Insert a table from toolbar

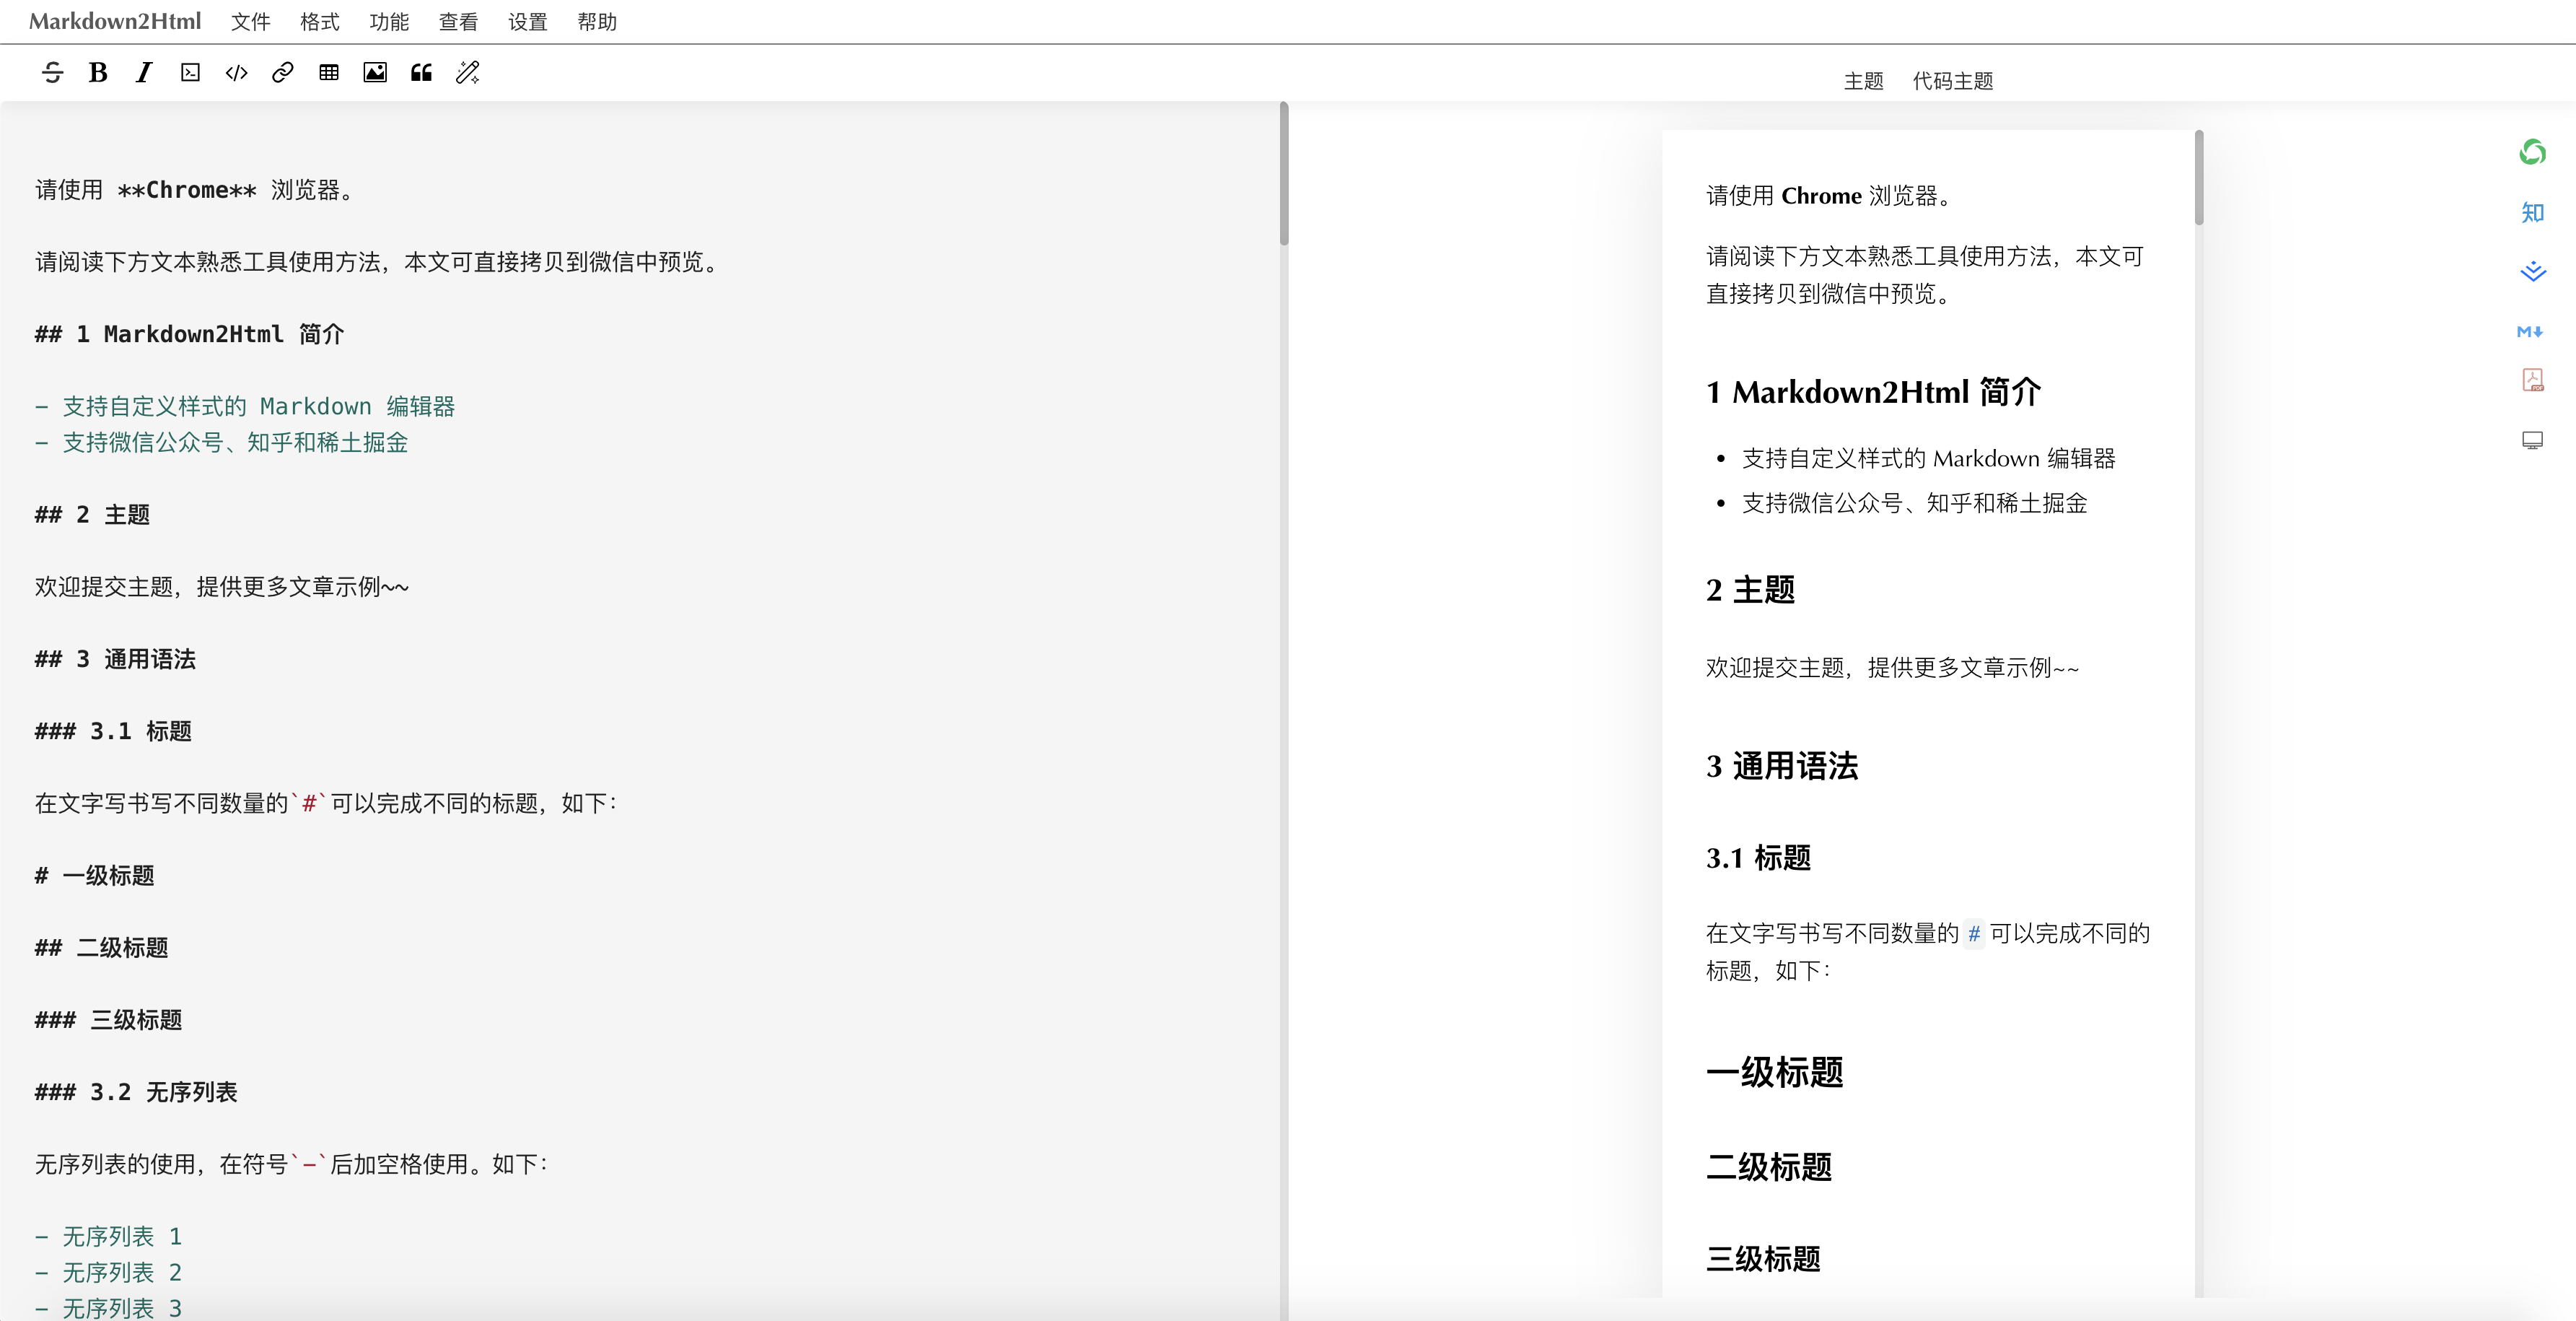coord(329,72)
